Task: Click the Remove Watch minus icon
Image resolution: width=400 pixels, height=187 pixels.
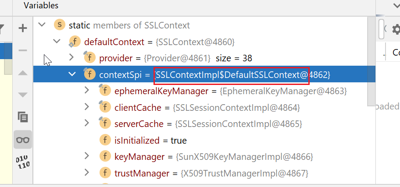Action: (22, 50)
